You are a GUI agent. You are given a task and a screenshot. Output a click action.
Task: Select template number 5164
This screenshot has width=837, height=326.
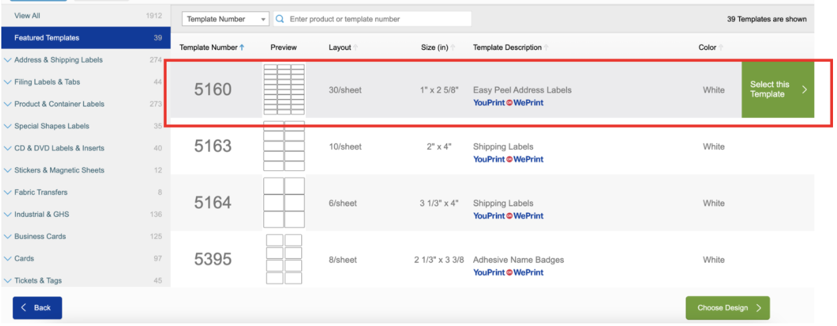pos(213,202)
